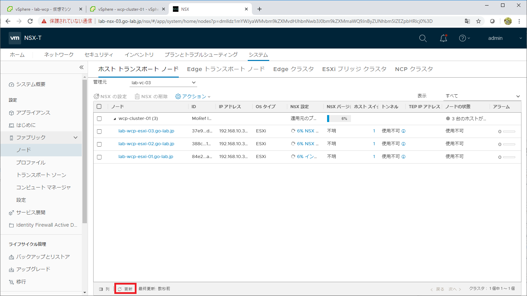
Task: Switch to the ネットワーク top menu
Action: pyautogui.click(x=59, y=55)
